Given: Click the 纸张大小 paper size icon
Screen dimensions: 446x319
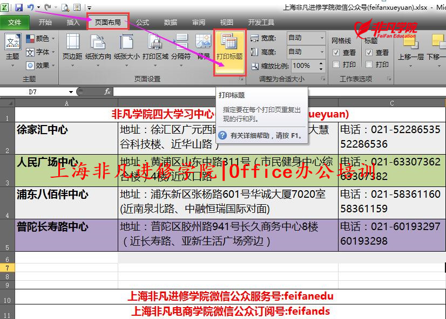Looking at the screenshot, I should click(x=126, y=43).
